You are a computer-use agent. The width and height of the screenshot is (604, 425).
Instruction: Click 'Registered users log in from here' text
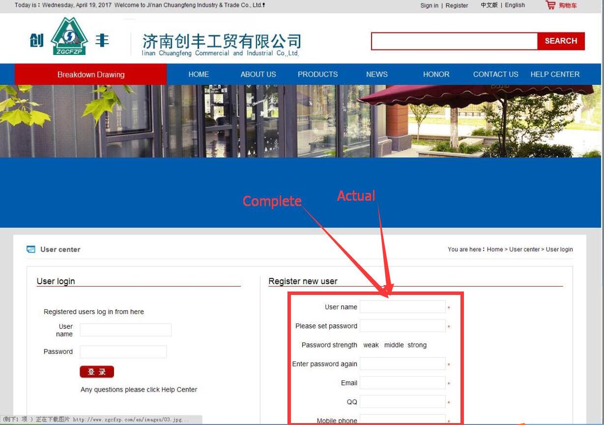pos(94,312)
